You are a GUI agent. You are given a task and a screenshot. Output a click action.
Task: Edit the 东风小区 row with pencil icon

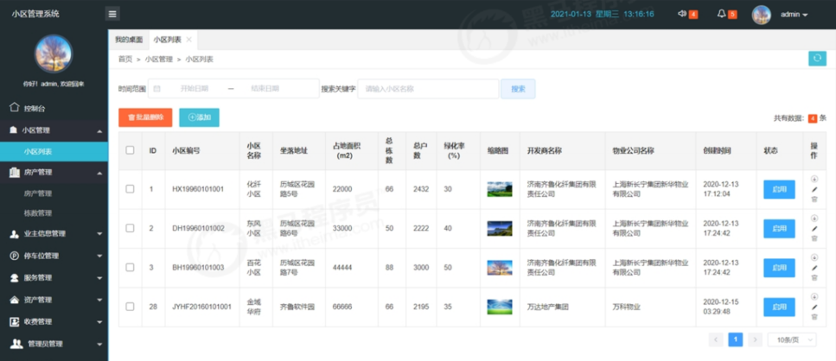[x=814, y=228]
